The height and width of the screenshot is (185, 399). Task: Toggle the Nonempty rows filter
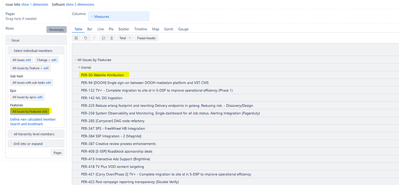(57, 30)
